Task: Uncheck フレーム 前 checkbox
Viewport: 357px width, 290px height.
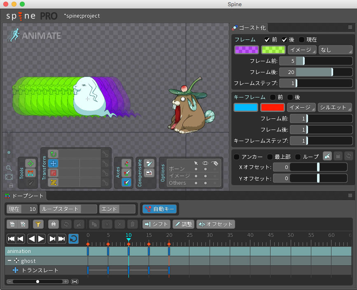Action: (267, 40)
